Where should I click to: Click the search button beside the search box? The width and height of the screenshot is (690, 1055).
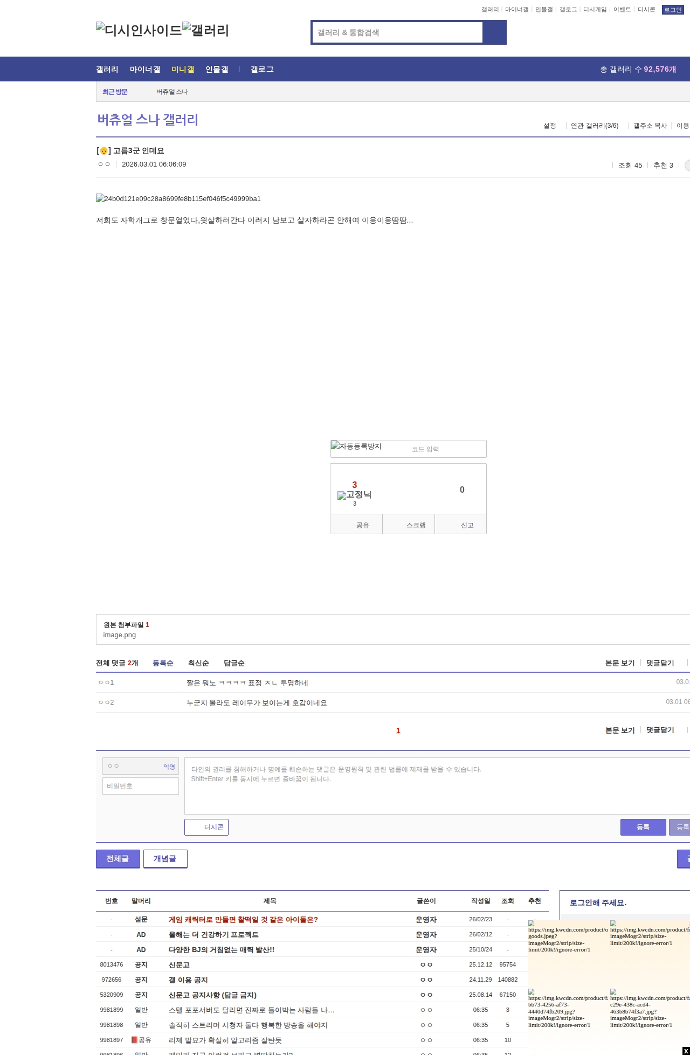(x=494, y=32)
